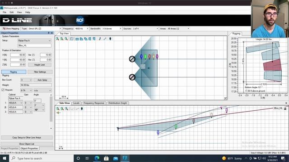Open the Pinpoint 6-7A dropdown

click(26, 90)
